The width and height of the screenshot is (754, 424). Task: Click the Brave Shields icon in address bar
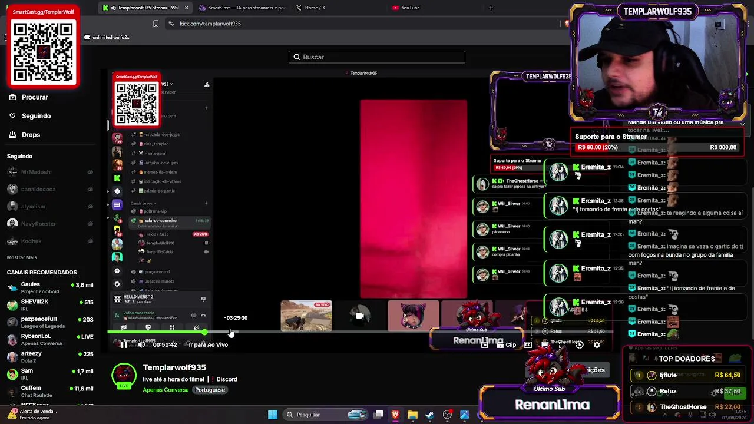[x=567, y=24]
